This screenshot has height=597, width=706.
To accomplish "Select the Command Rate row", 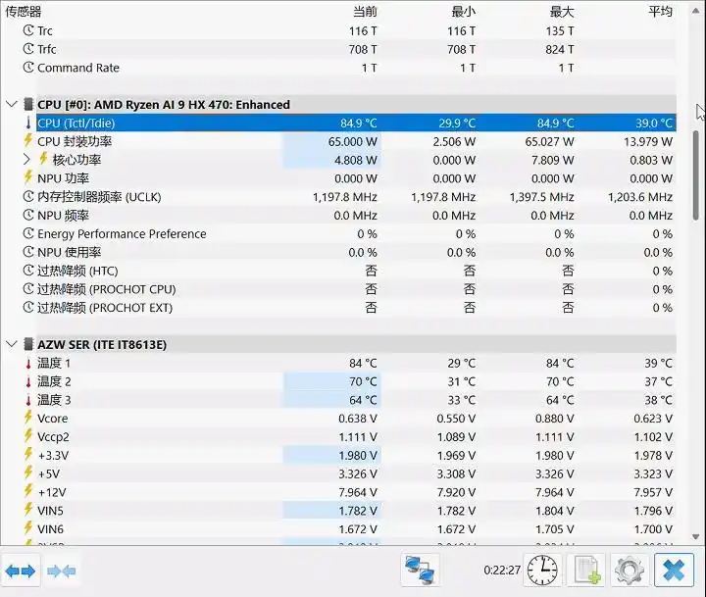I will (x=356, y=68).
